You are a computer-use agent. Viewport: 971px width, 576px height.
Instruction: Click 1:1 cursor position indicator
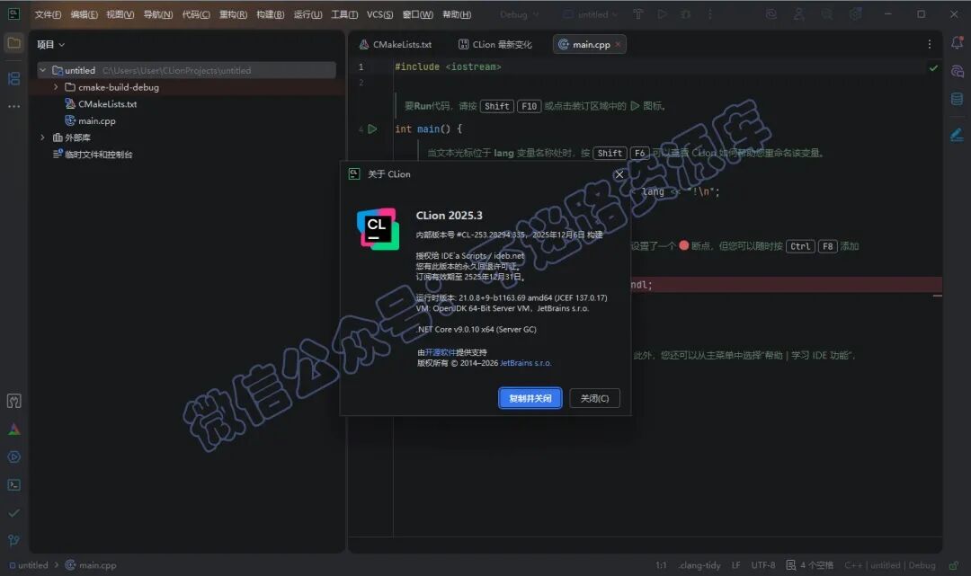pyautogui.click(x=661, y=565)
